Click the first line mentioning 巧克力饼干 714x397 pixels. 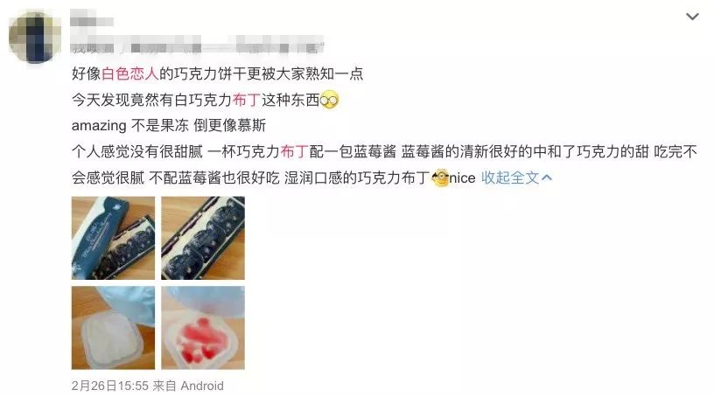[217, 73]
